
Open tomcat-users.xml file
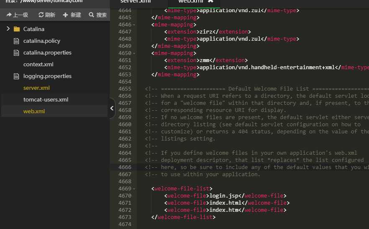click(x=46, y=99)
